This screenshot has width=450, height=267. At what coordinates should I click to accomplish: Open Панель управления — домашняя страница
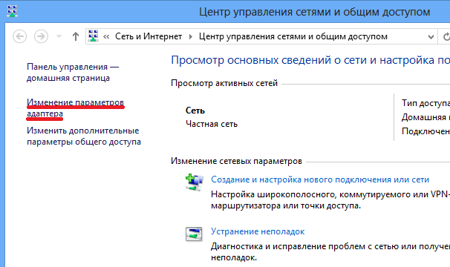click(x=73, y=72)
